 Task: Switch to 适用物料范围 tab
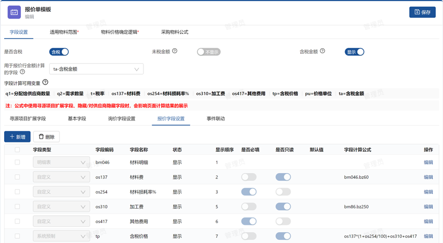(64, 32)
